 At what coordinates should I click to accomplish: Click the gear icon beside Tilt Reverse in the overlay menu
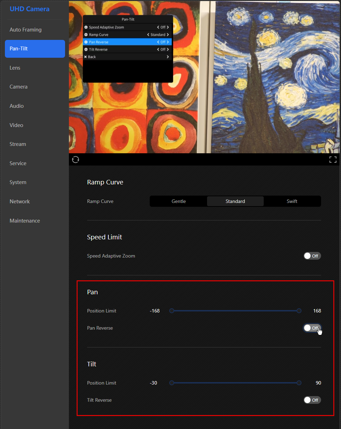86,49
